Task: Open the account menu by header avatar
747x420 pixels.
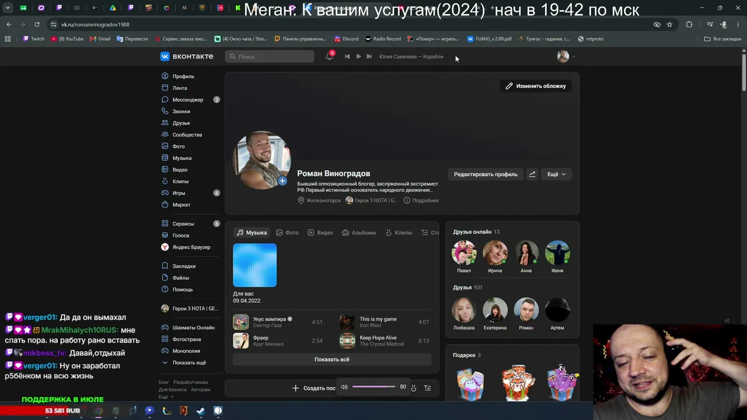Action: click(x=566, y=57)
